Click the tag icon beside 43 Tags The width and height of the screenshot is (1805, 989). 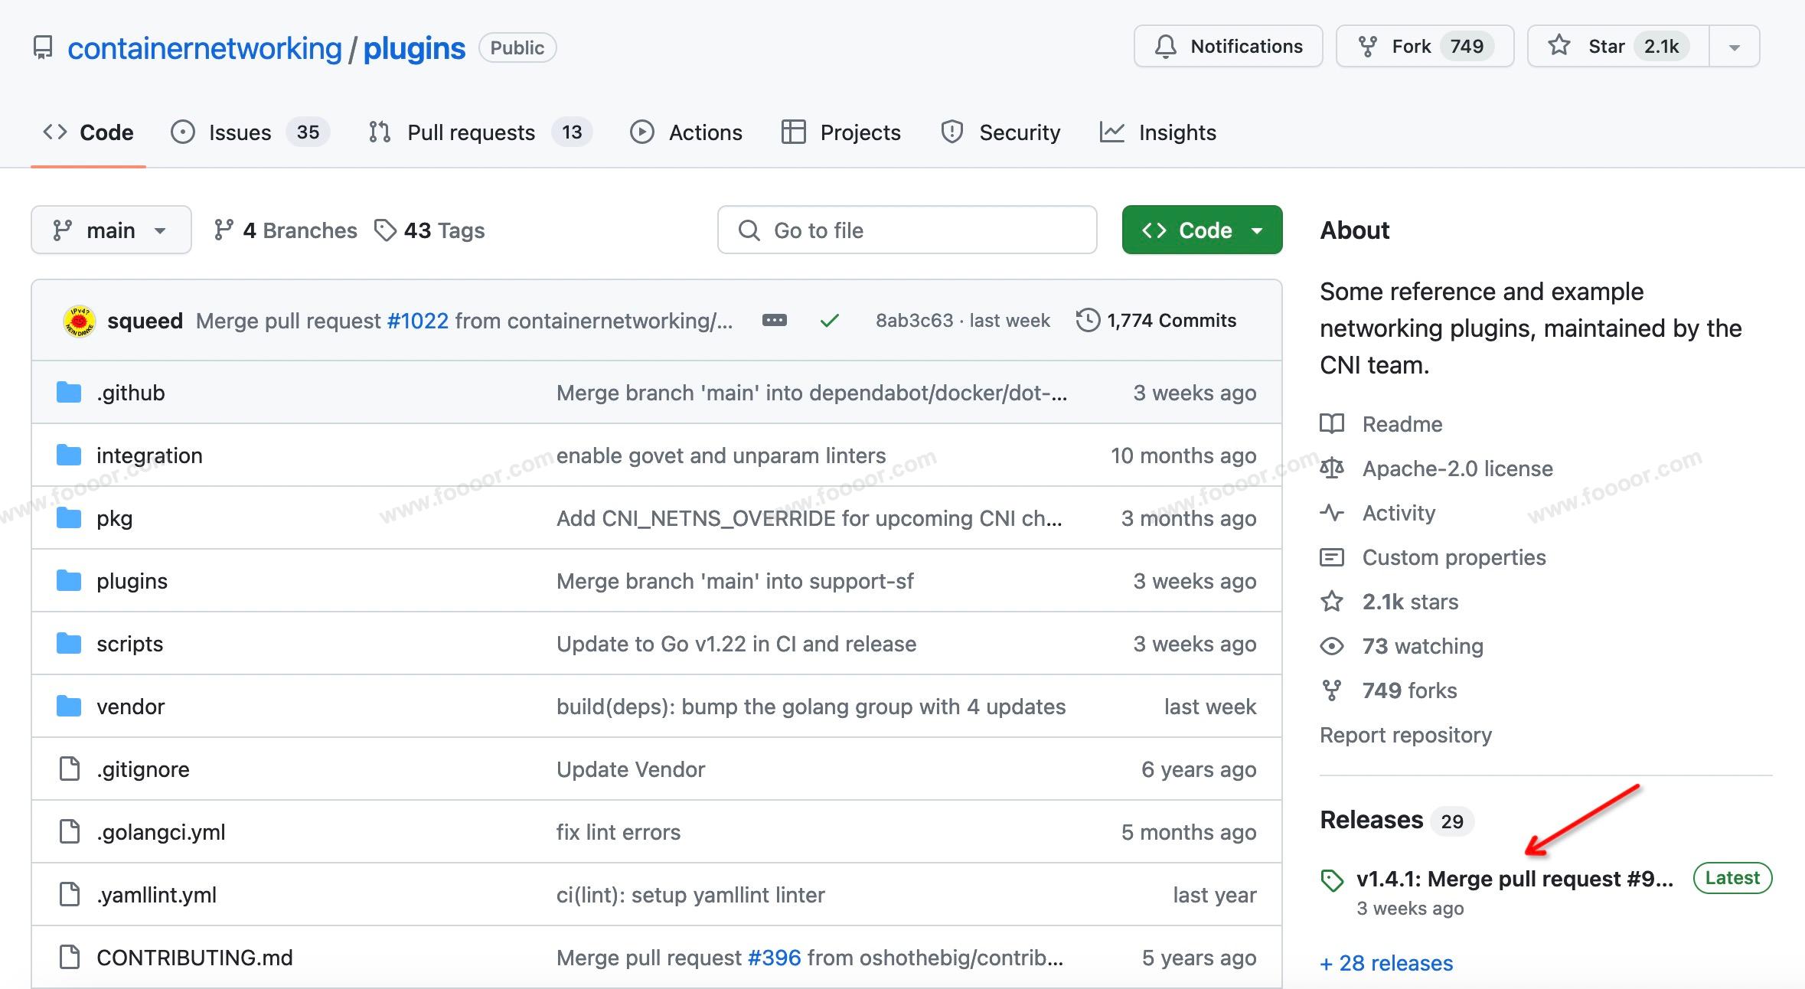coord(384,230)
